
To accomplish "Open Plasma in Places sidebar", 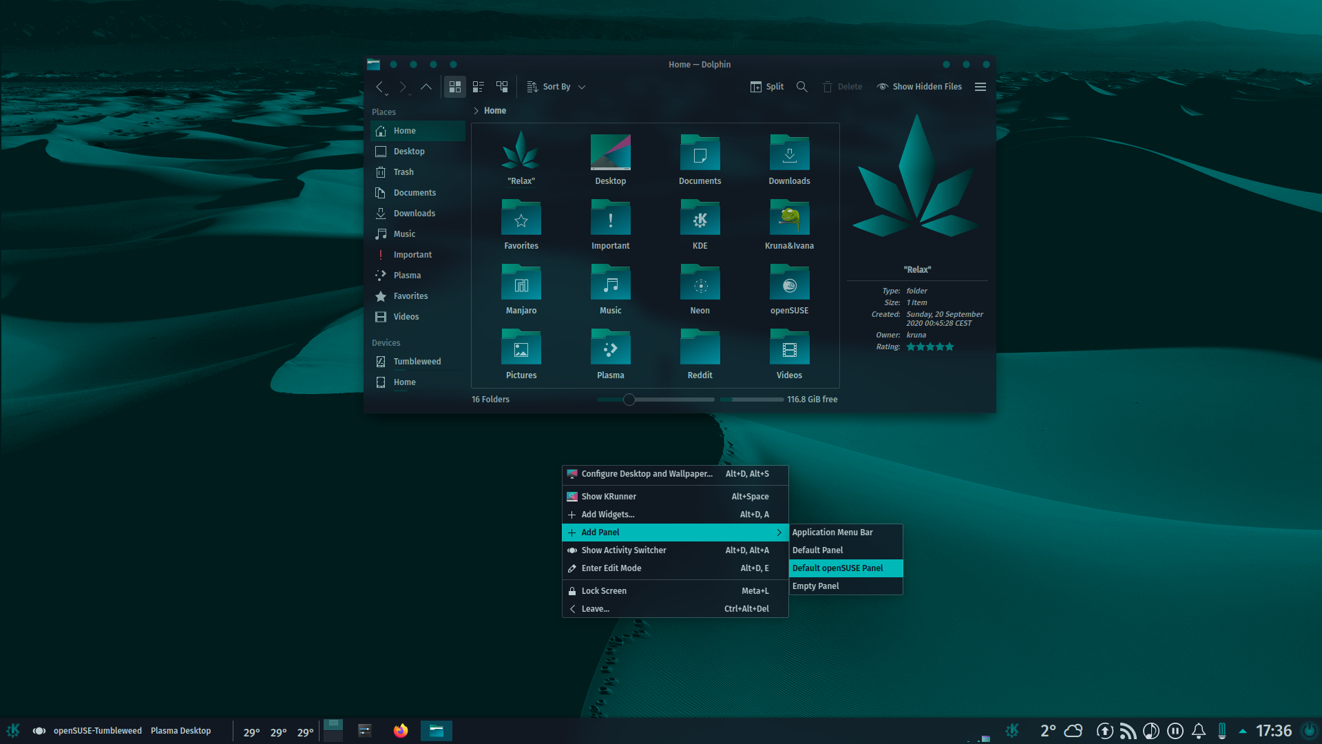I will click(418, 276).
